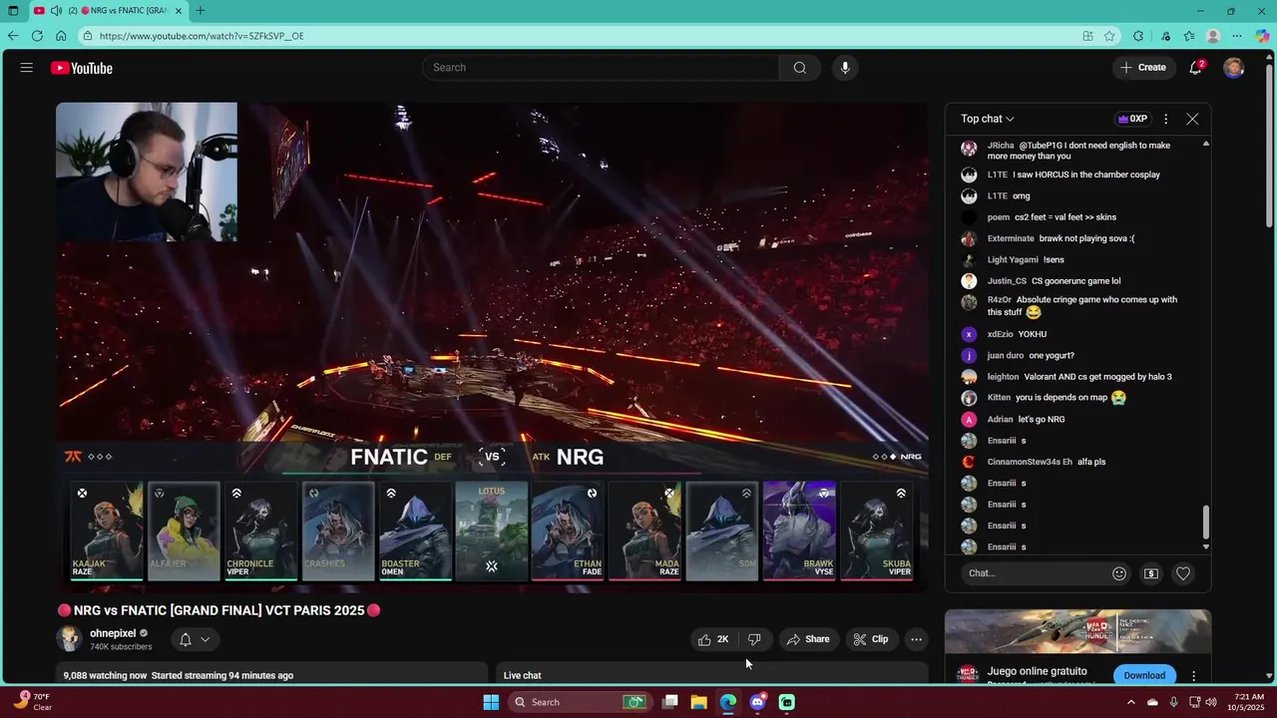Click the search magnifier button

pyautogui.click(x=799, y=68)
